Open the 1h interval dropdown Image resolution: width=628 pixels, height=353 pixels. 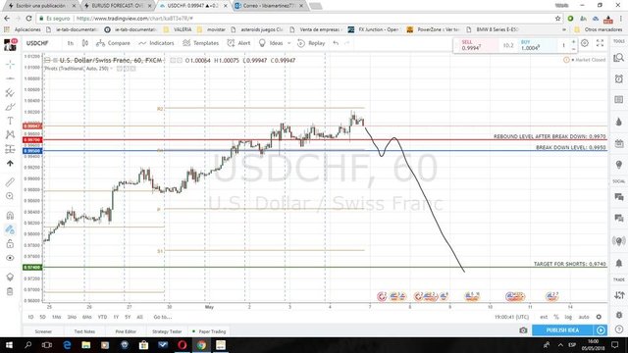click(71, 43)
